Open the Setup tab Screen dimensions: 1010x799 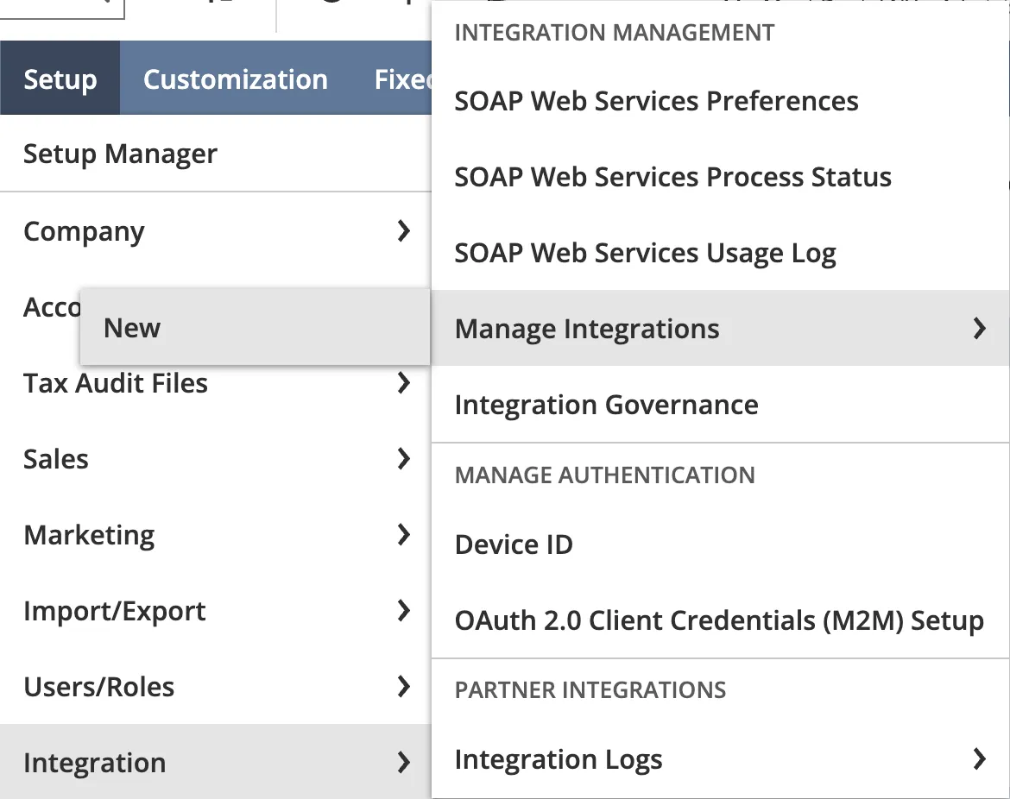tap(60, 79)
